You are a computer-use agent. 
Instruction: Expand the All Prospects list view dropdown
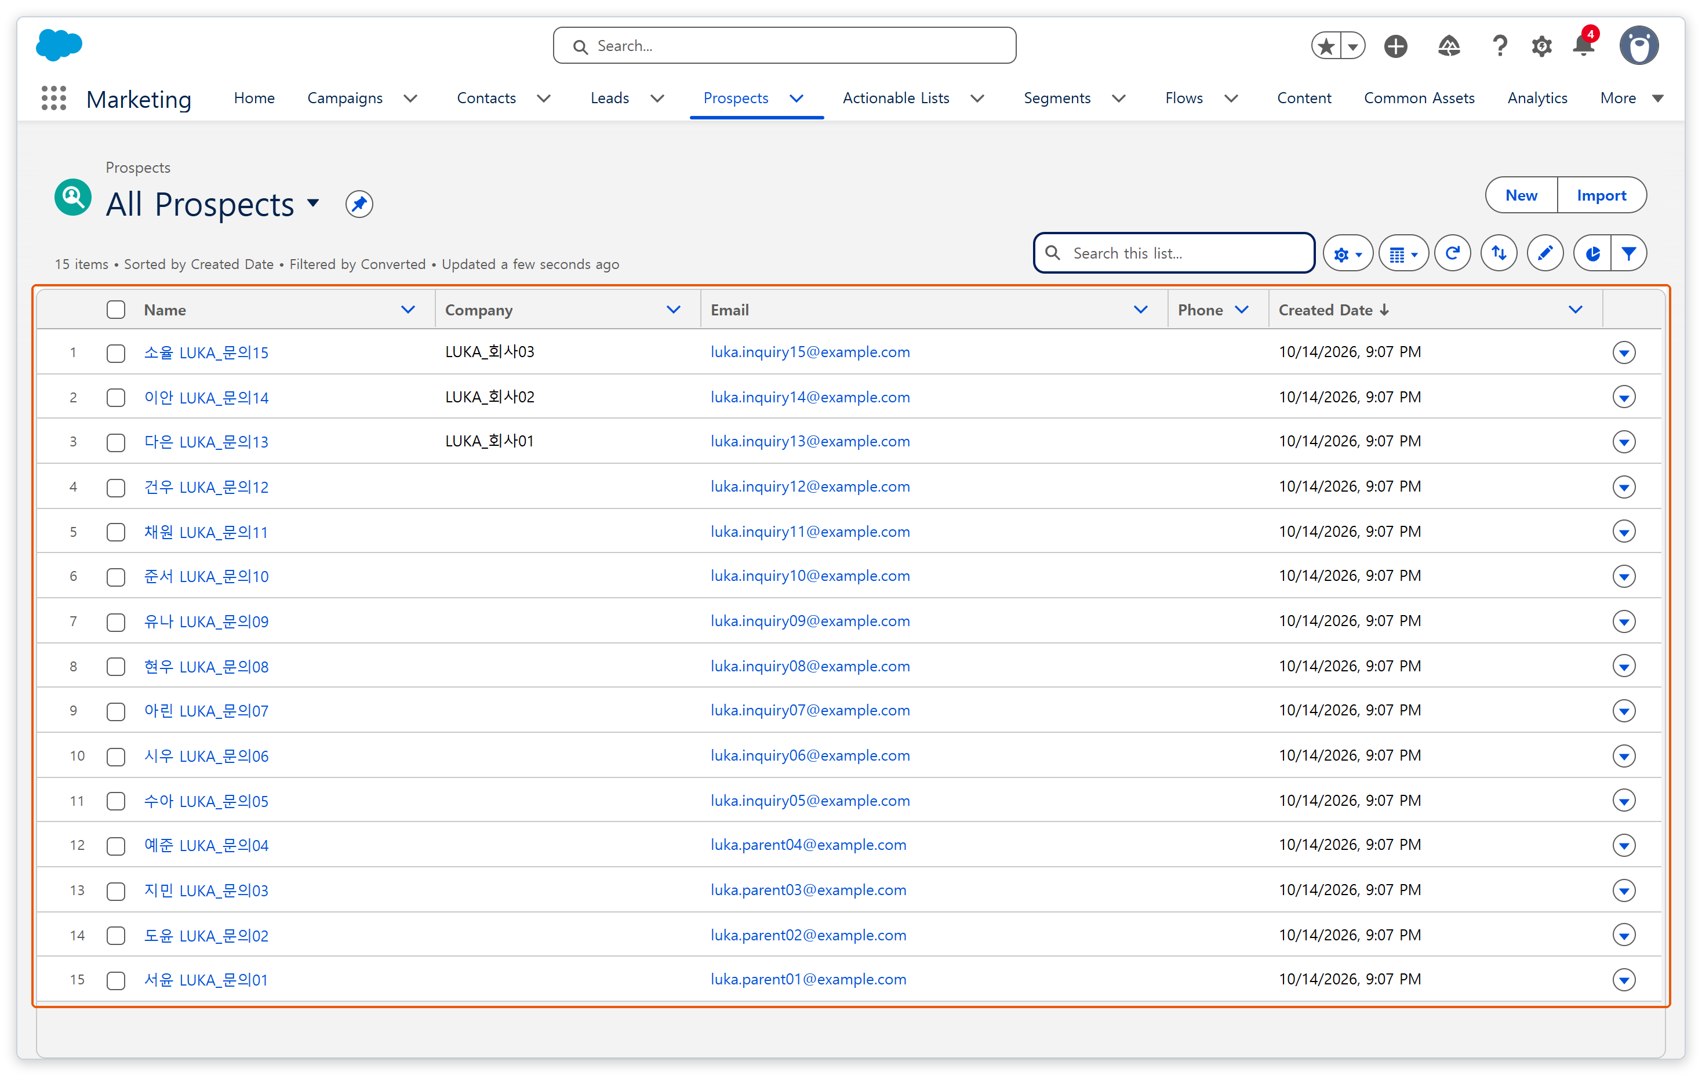(313, 203)
